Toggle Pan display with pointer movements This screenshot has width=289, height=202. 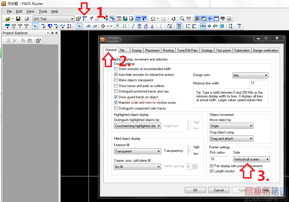point(212,166)
